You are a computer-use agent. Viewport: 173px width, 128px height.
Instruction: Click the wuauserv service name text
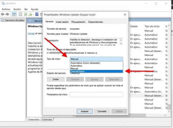click(75, 29)
